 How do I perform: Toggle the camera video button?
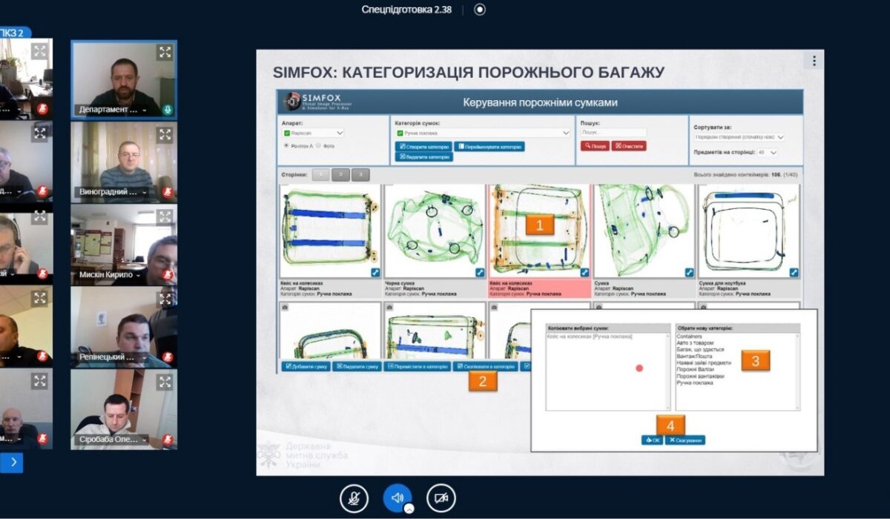[441, 498]
